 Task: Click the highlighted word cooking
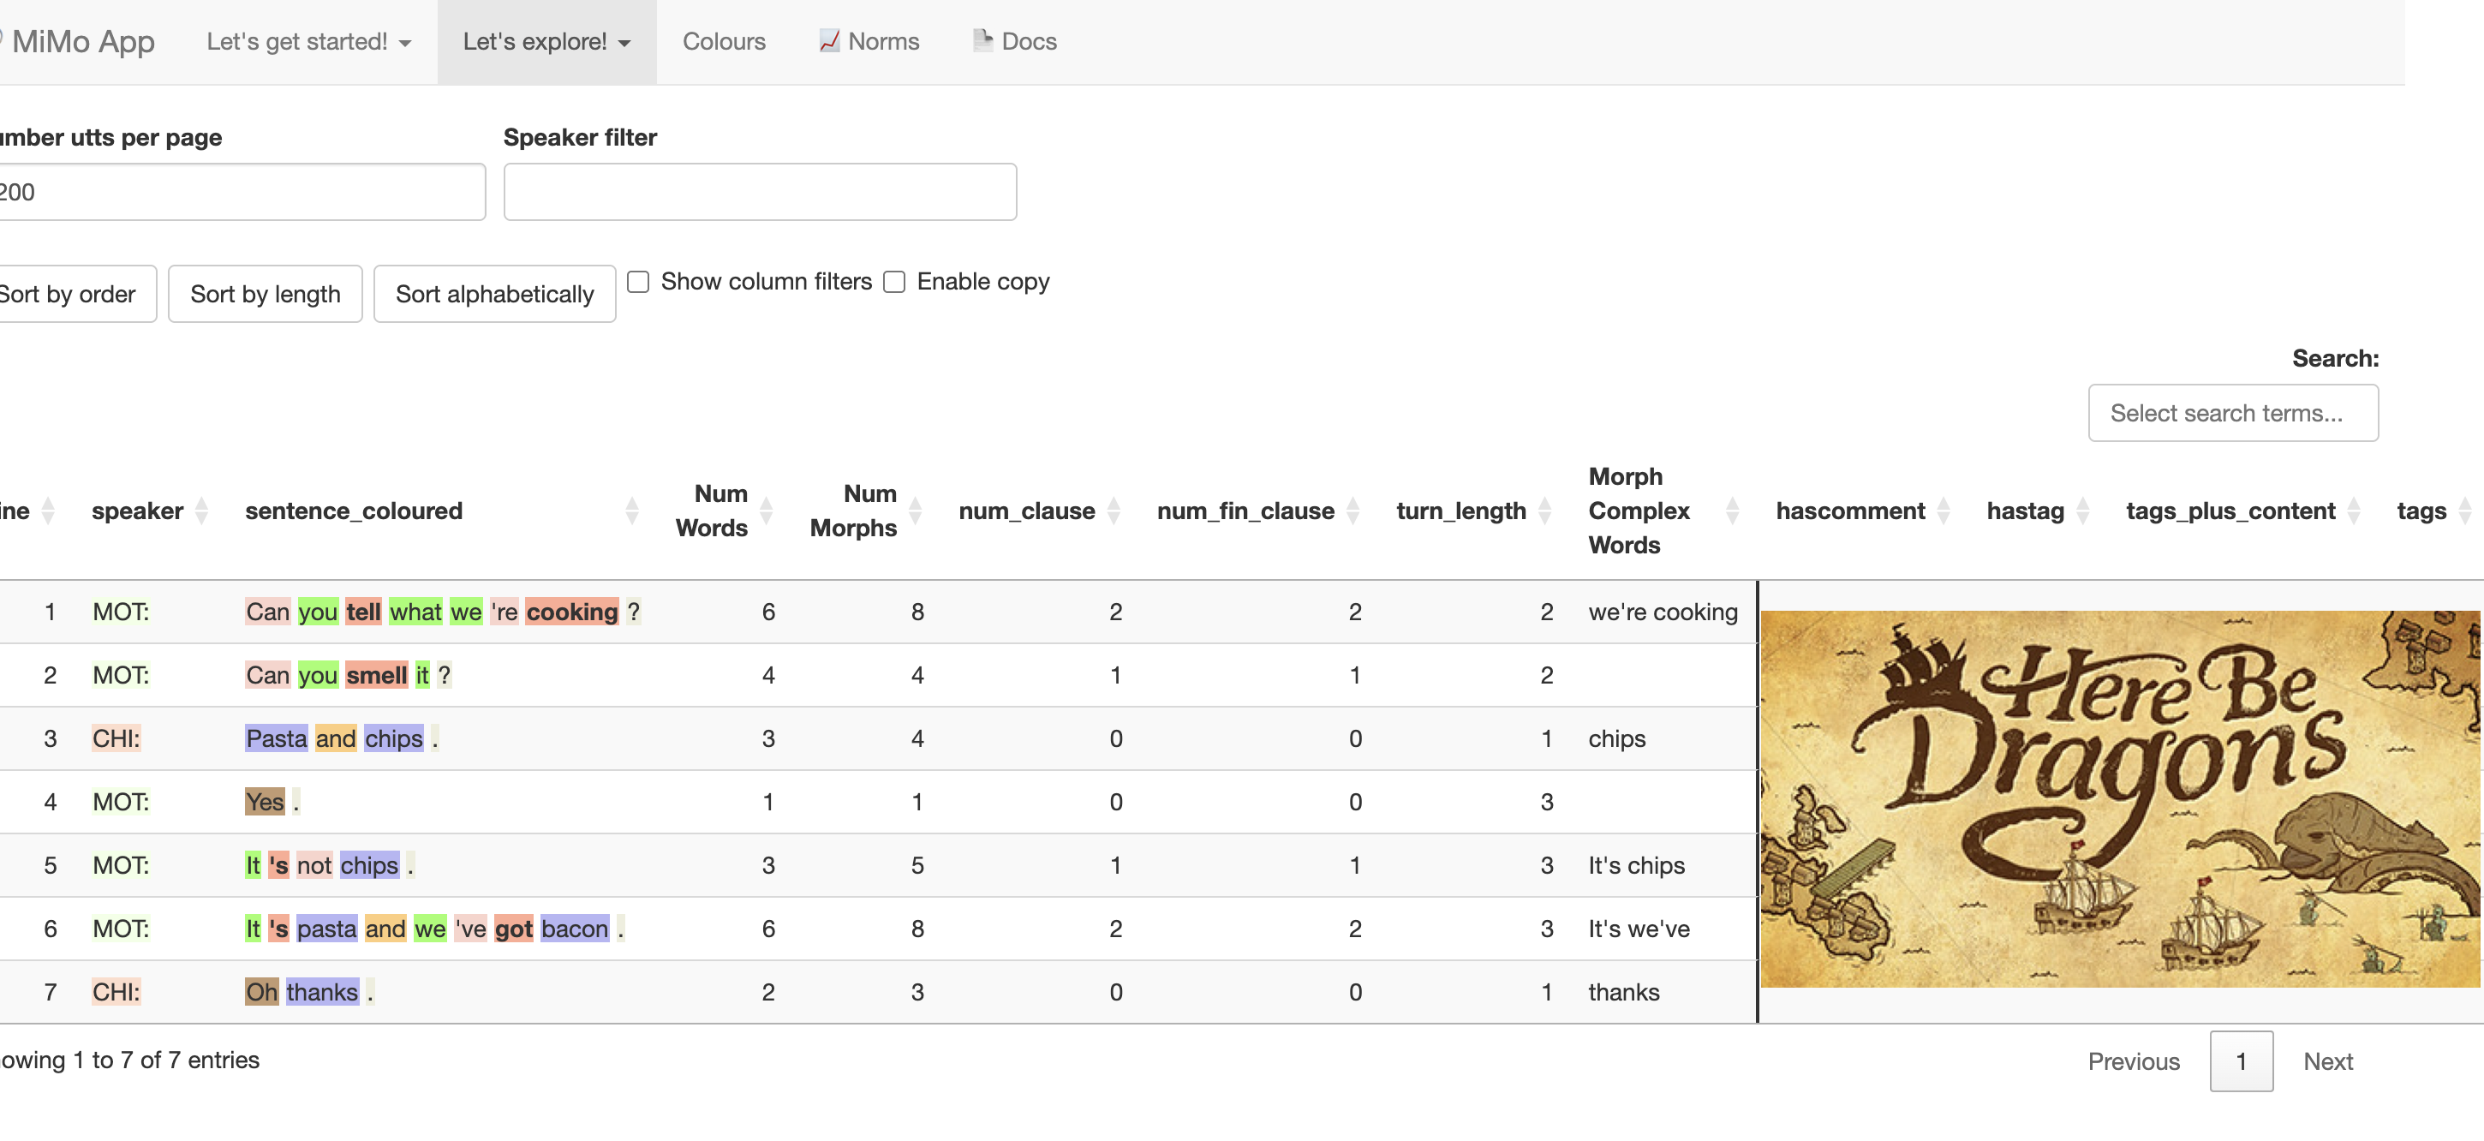572,612
